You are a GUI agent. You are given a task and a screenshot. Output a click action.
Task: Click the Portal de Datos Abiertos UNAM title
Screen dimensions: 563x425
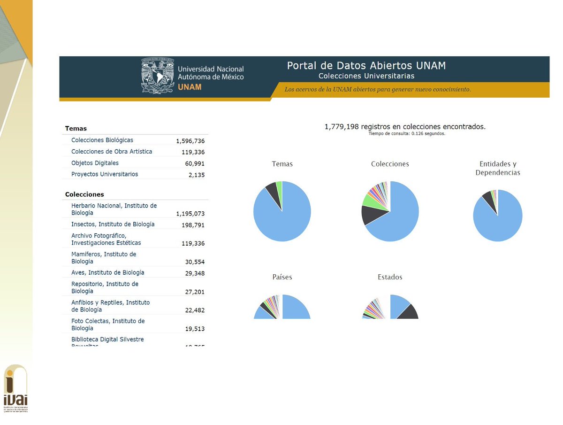point(366,65)
